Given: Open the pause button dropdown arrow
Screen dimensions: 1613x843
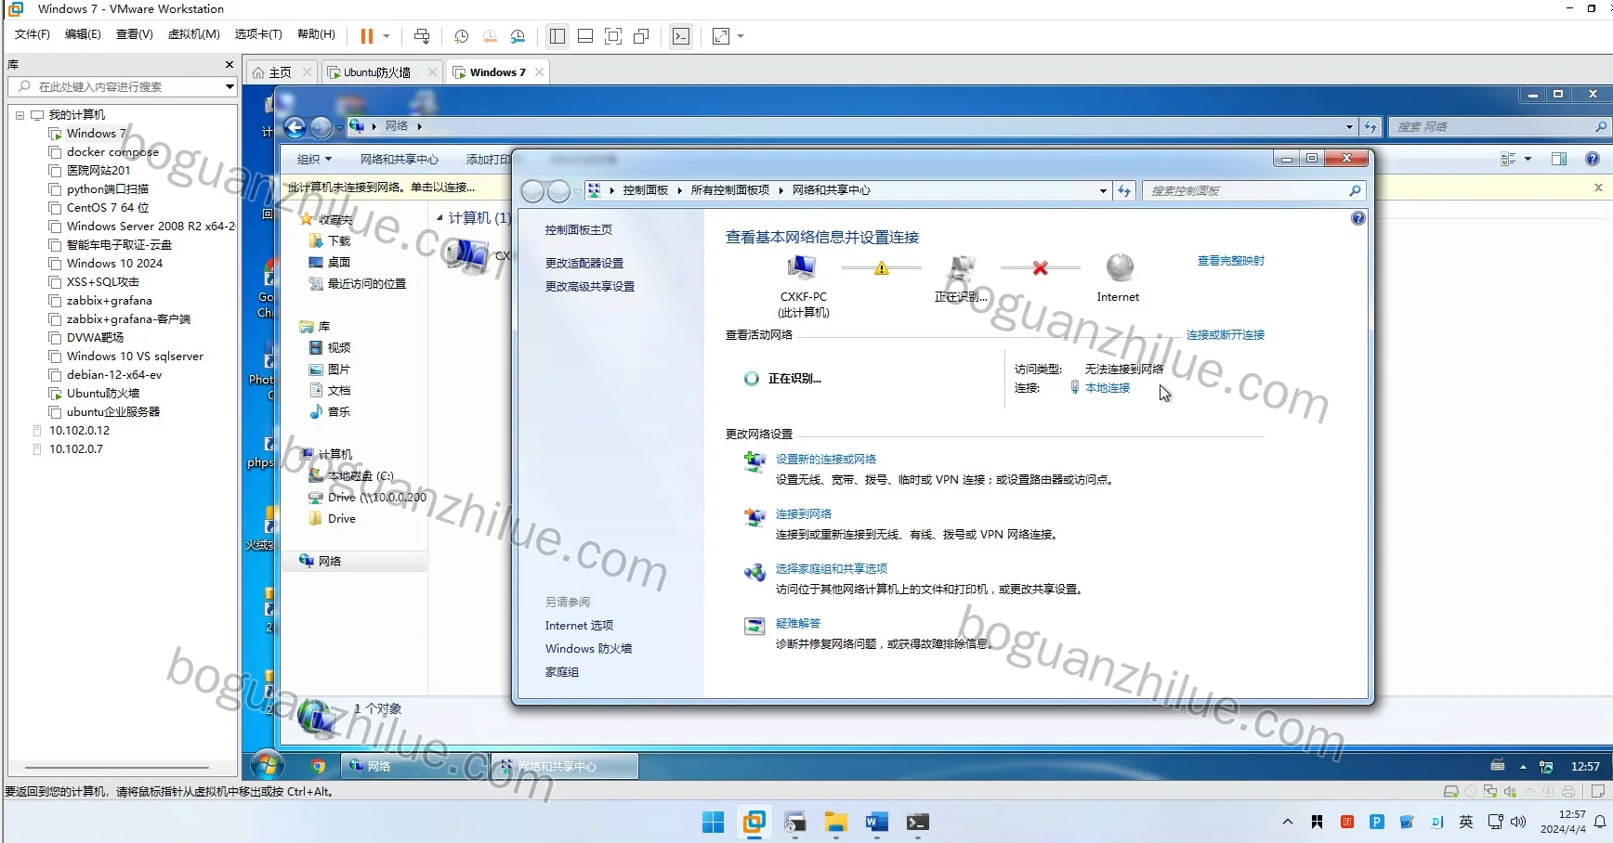Looking at the screenshot, I should pos(387,36).
